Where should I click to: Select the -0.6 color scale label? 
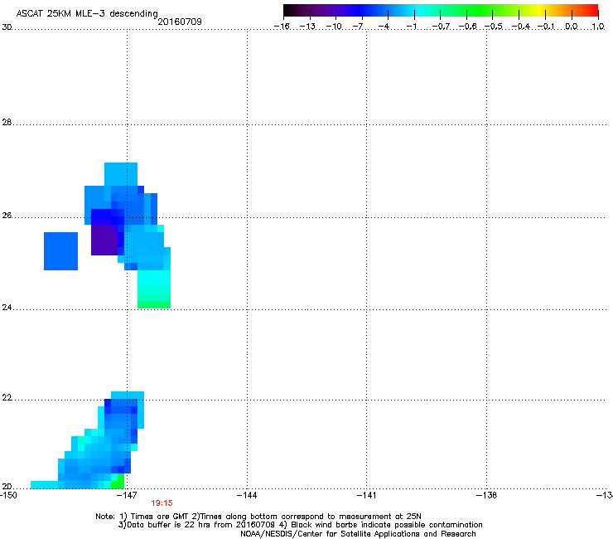tap(467, 27)
